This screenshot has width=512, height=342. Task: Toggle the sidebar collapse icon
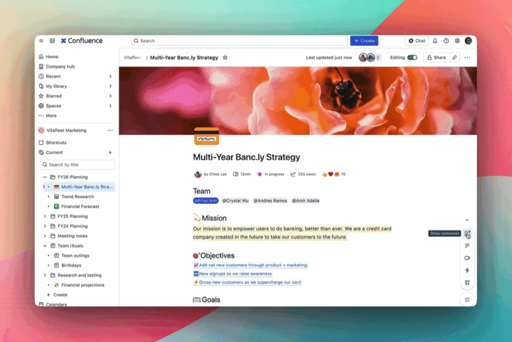click(41, 41)
